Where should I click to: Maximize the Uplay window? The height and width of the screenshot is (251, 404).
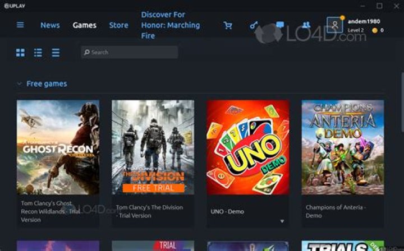(x=379, y=6)
